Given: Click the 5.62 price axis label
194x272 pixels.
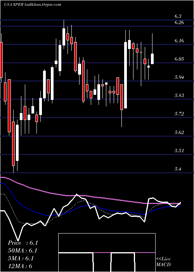Looking at the screenshot, I should [179, 132].
